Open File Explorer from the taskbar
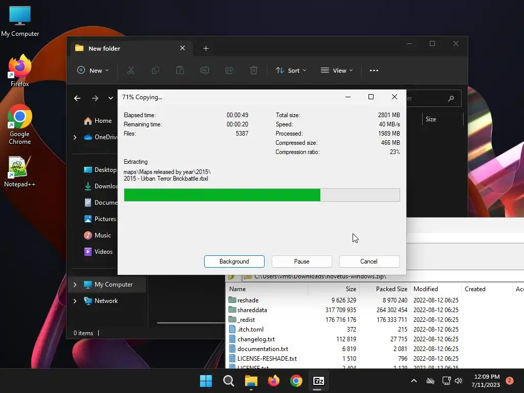Screen dimensions: 524x393 [x=251, y=381]
